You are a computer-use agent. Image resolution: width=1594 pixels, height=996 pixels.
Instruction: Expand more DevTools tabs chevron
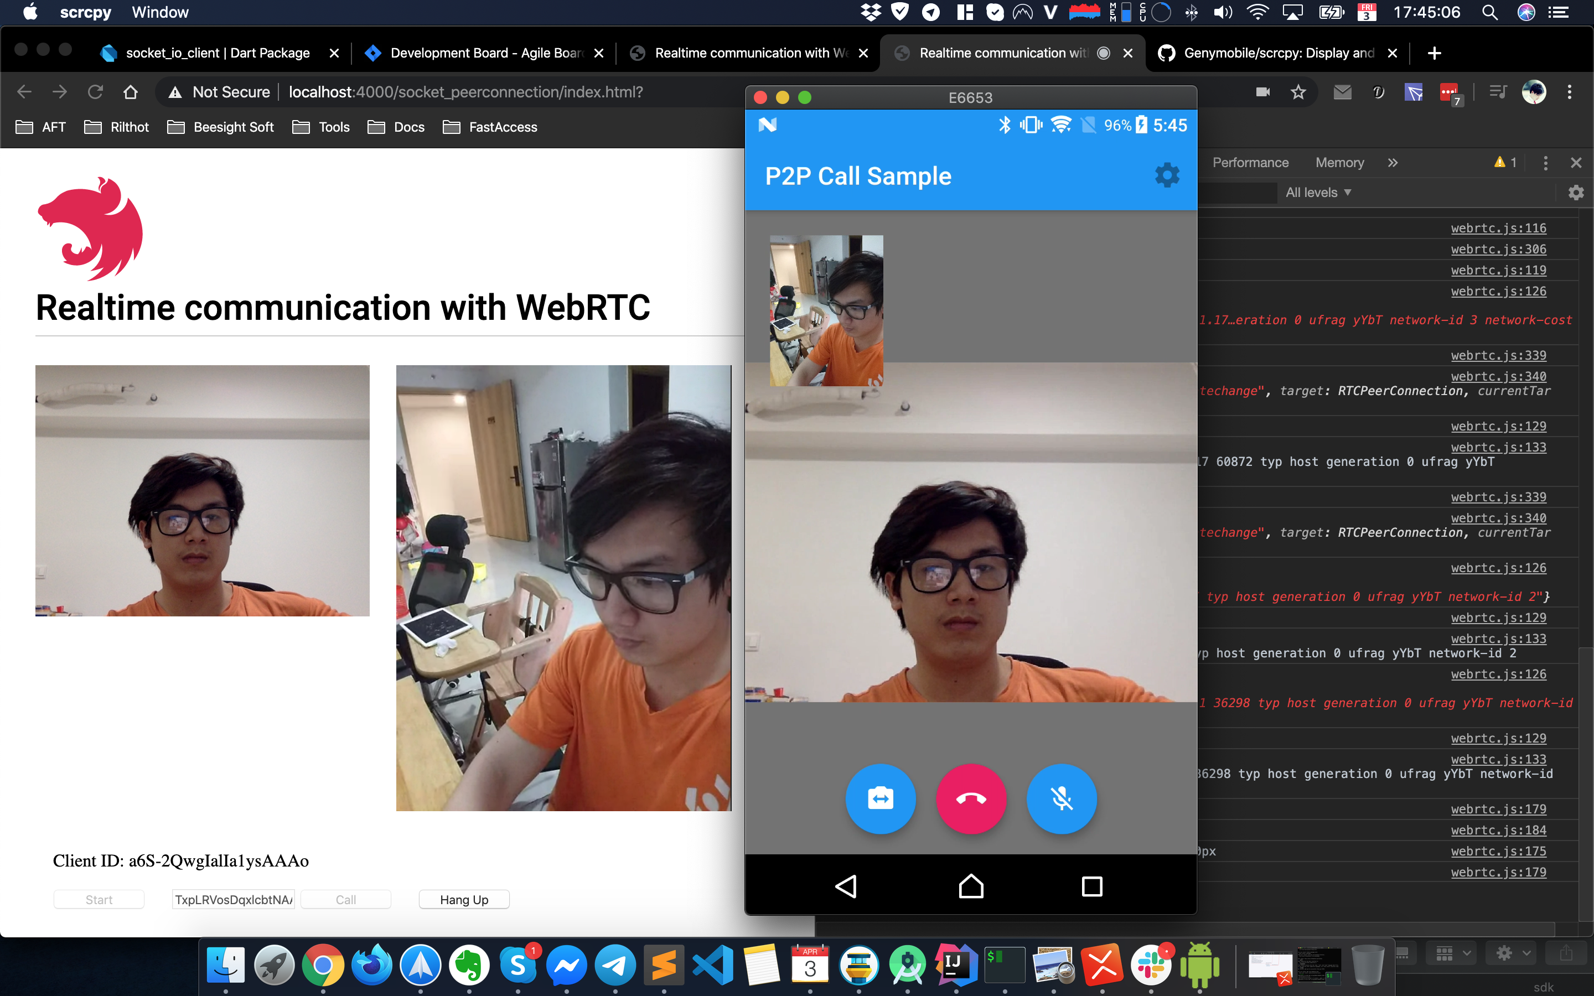click(1393, 163)
